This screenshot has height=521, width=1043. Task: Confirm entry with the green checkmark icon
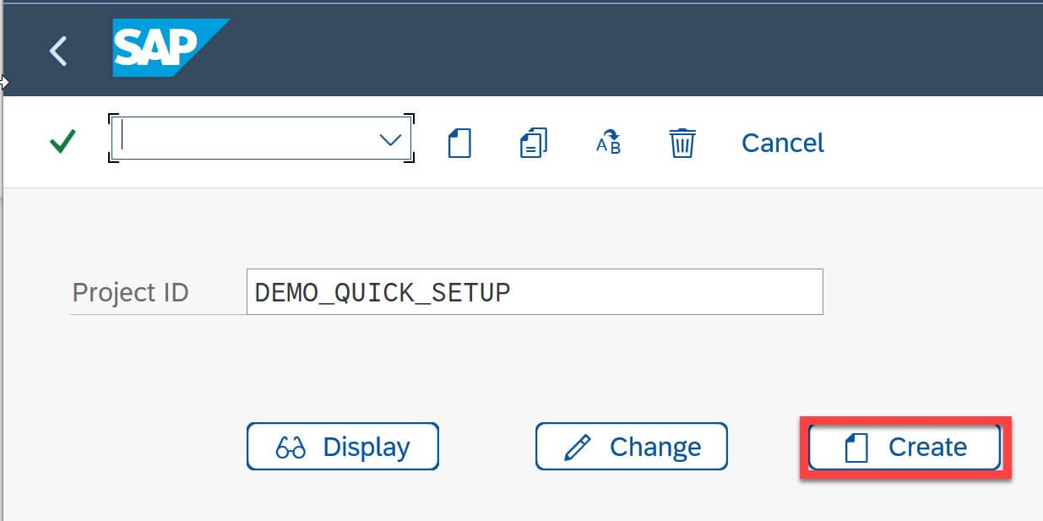tap(62, 142)
